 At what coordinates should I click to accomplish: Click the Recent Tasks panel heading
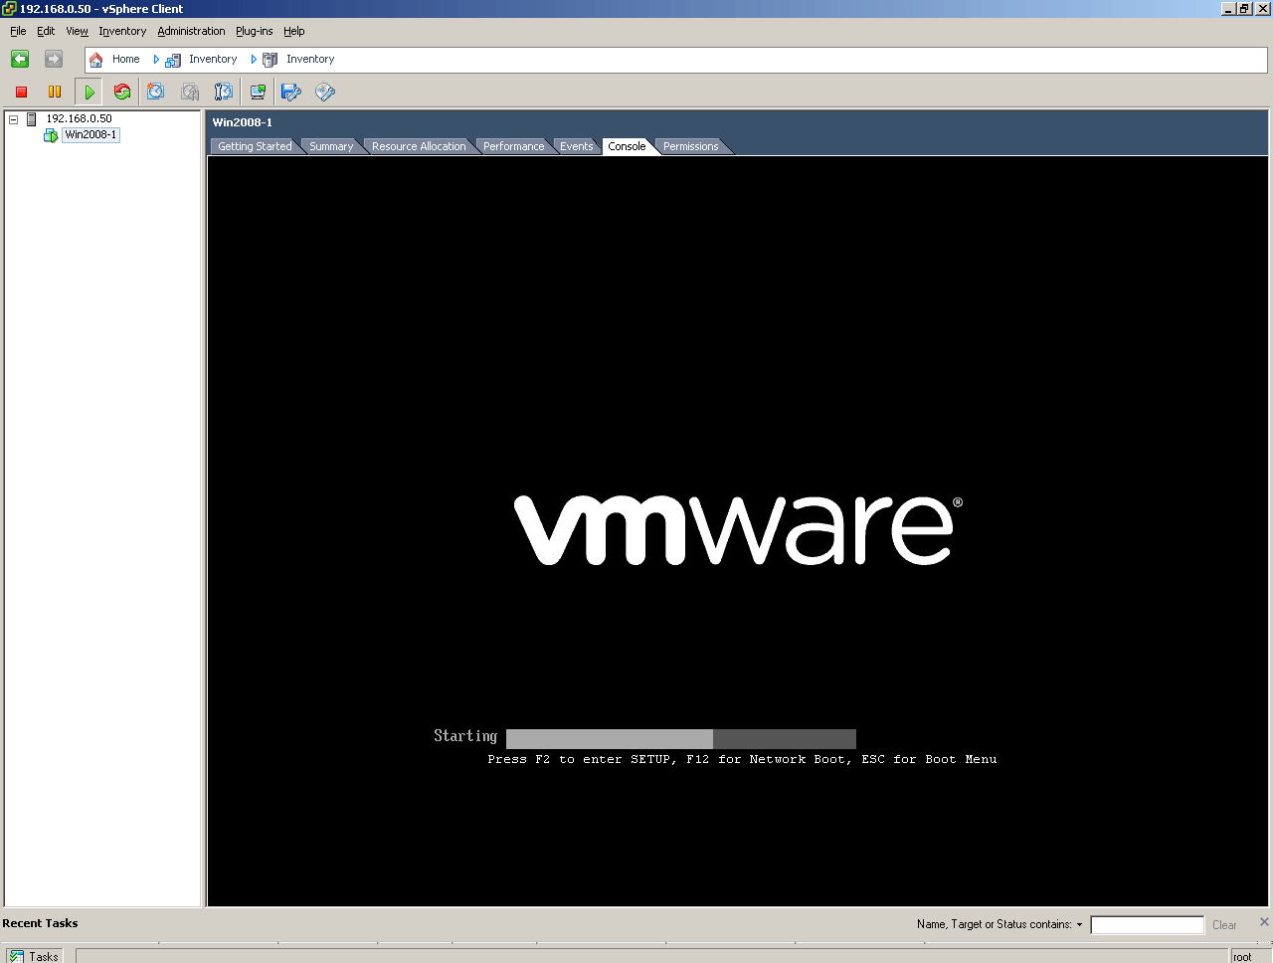[40, 923]
